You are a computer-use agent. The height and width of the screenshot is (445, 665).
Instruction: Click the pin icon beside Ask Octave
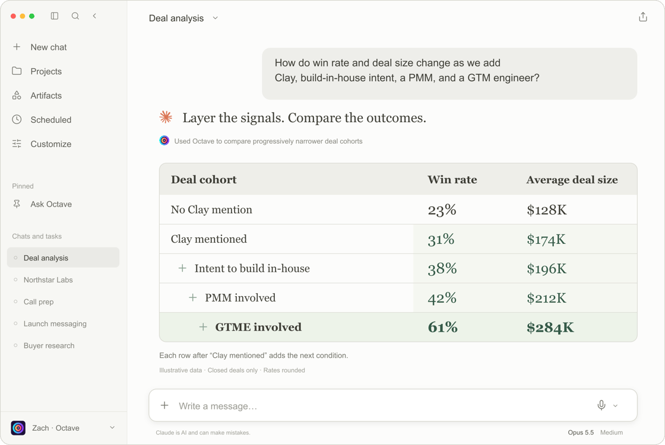click(17, 204)
